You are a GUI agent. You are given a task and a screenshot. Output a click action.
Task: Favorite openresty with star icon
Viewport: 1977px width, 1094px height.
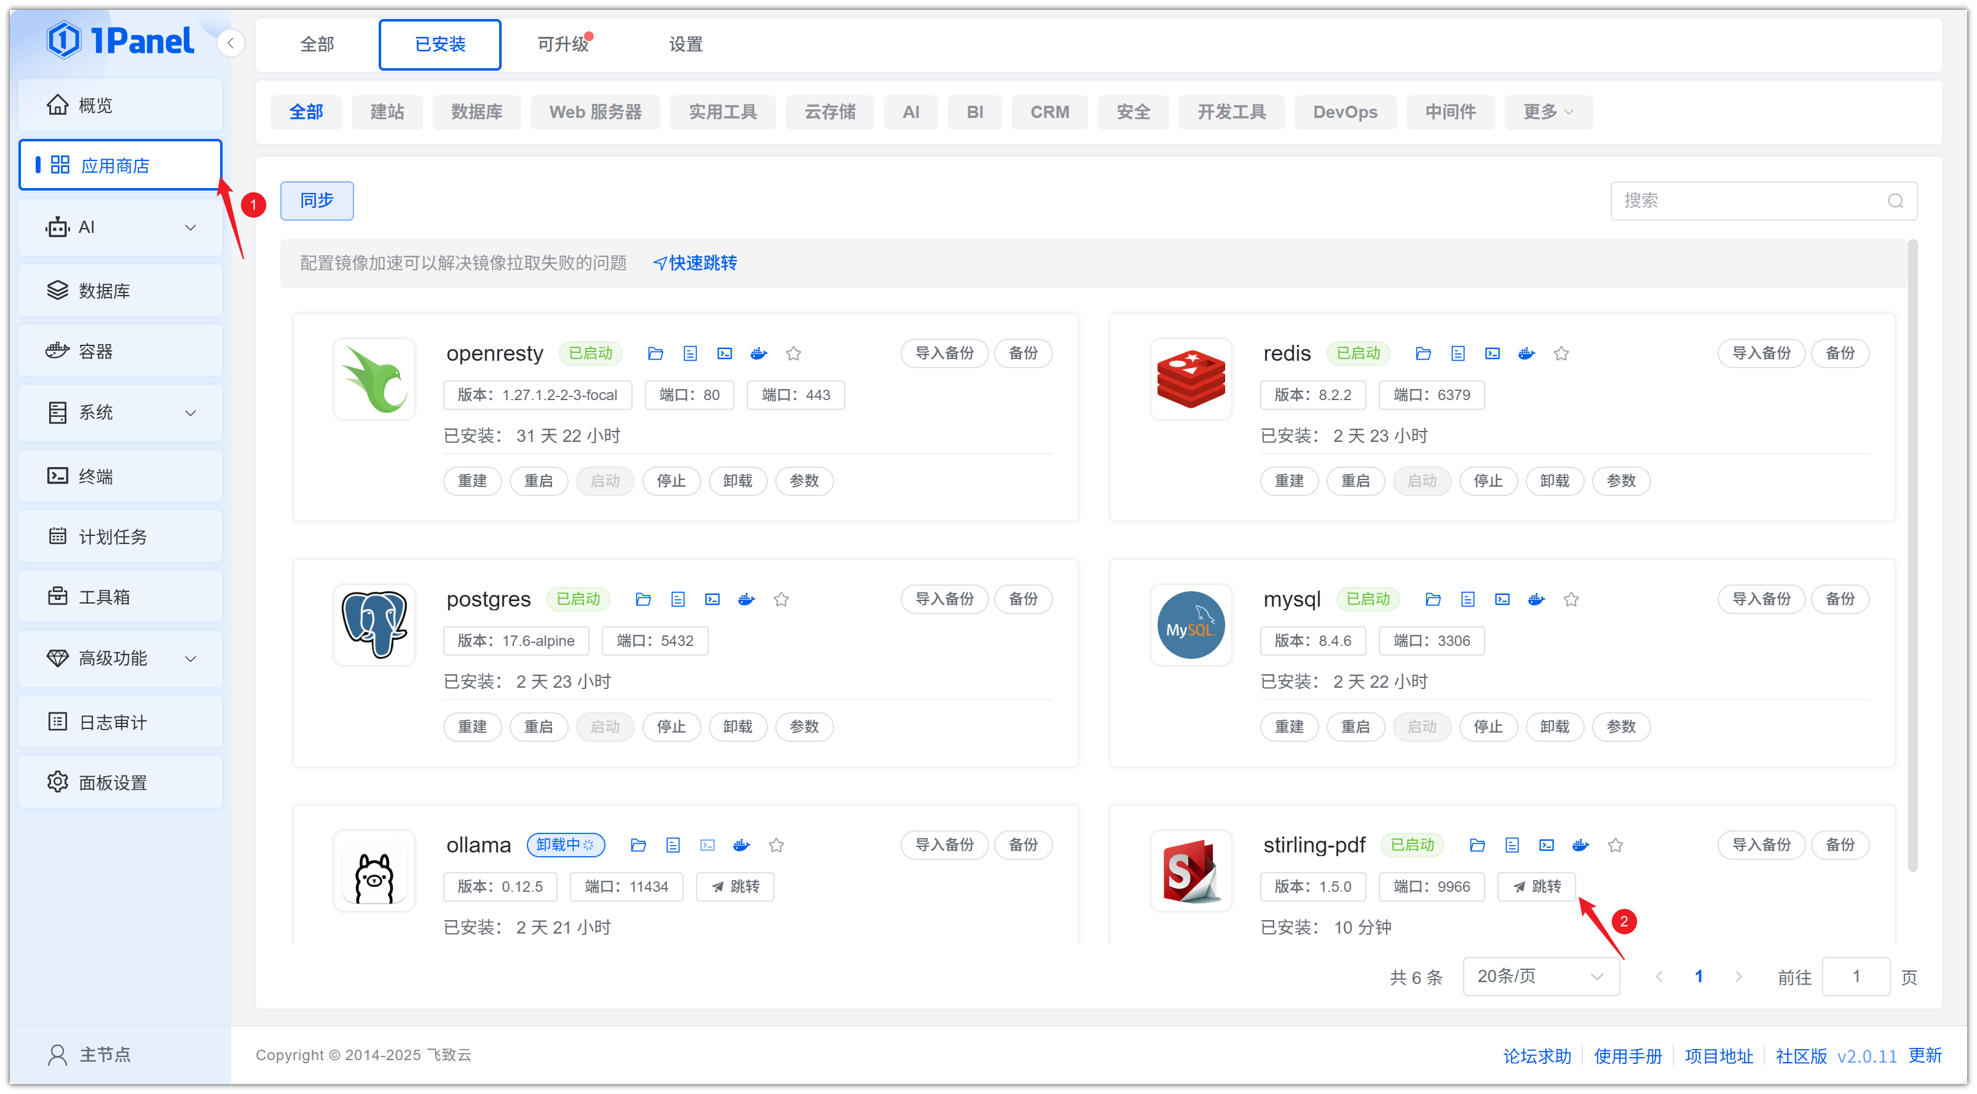(x=793, y=353)
